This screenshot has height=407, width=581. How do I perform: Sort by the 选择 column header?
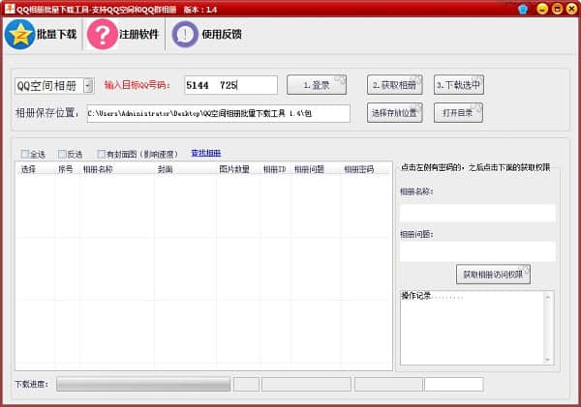point(28,169)
